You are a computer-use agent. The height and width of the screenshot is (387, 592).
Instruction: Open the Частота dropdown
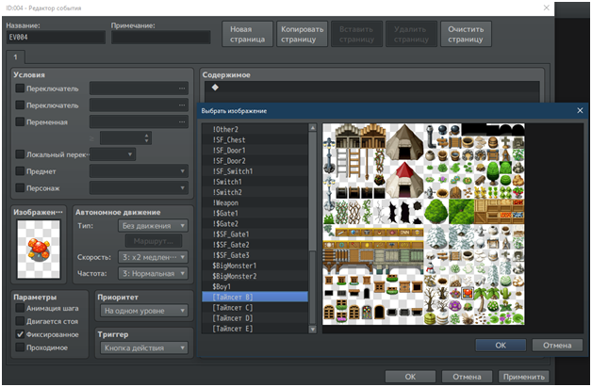click(x=153, y=273)
